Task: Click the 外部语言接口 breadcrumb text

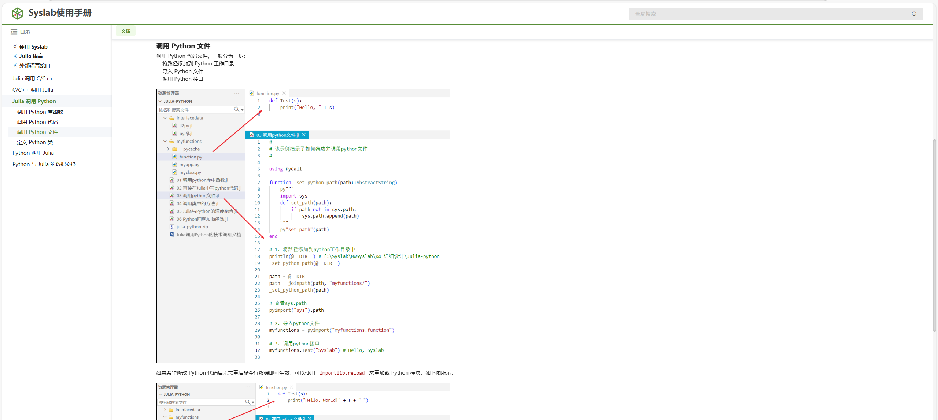Action: pyautogui.click(x=35, y=65)
